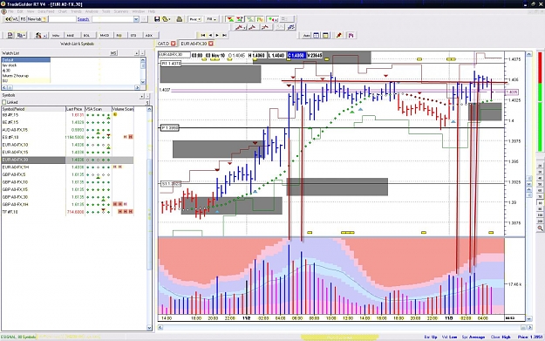Open the Fill dropdown button
Viewport: 545px width, 341px height.
(212, 19)
